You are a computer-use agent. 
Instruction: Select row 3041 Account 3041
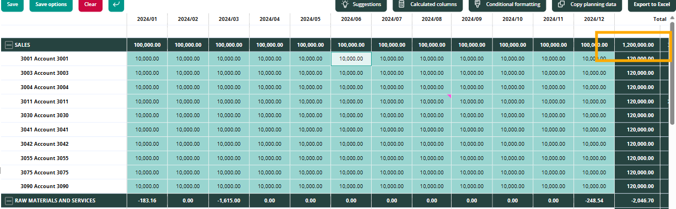coord(63,130)
